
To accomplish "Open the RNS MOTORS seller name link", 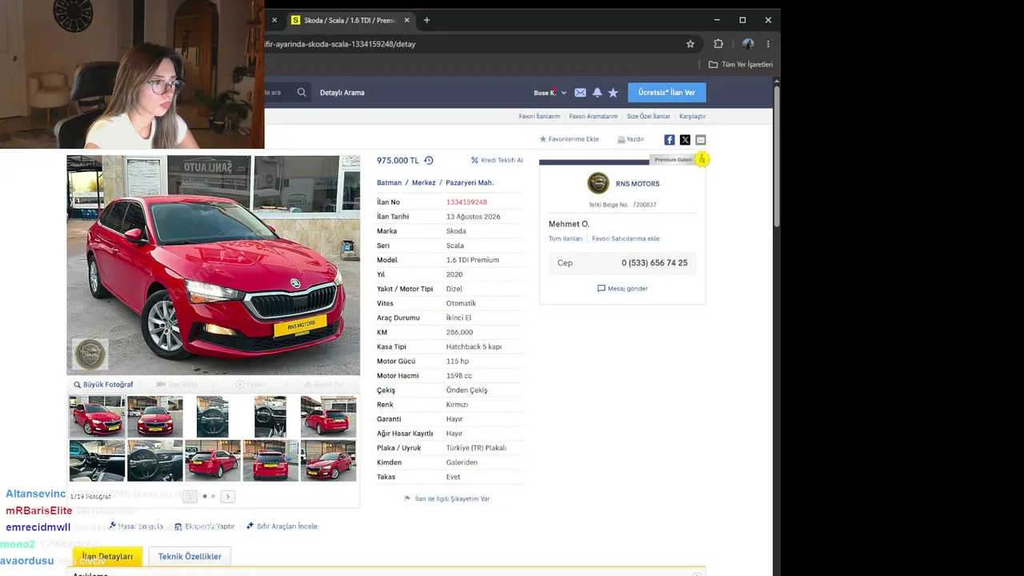I will [638, 184].
